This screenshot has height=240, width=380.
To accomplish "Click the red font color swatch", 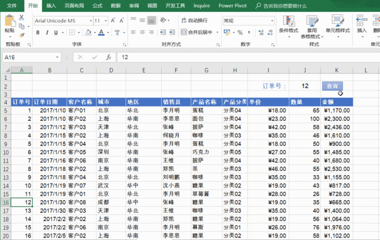I will pyautogui.click(x=101, y=33).
